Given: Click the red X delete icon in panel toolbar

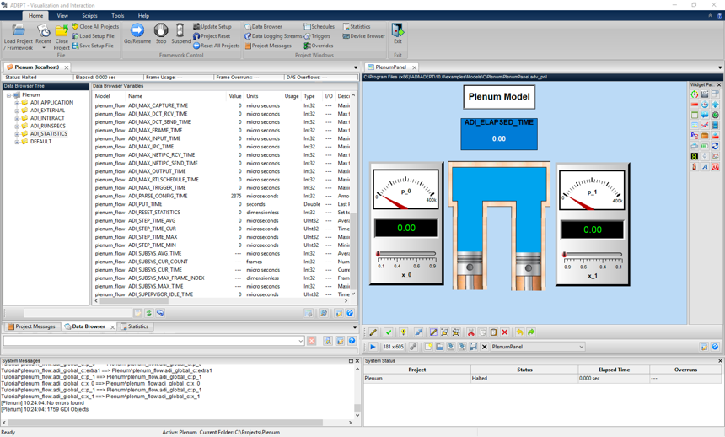Looking at the screenshot, I should 505,332.
